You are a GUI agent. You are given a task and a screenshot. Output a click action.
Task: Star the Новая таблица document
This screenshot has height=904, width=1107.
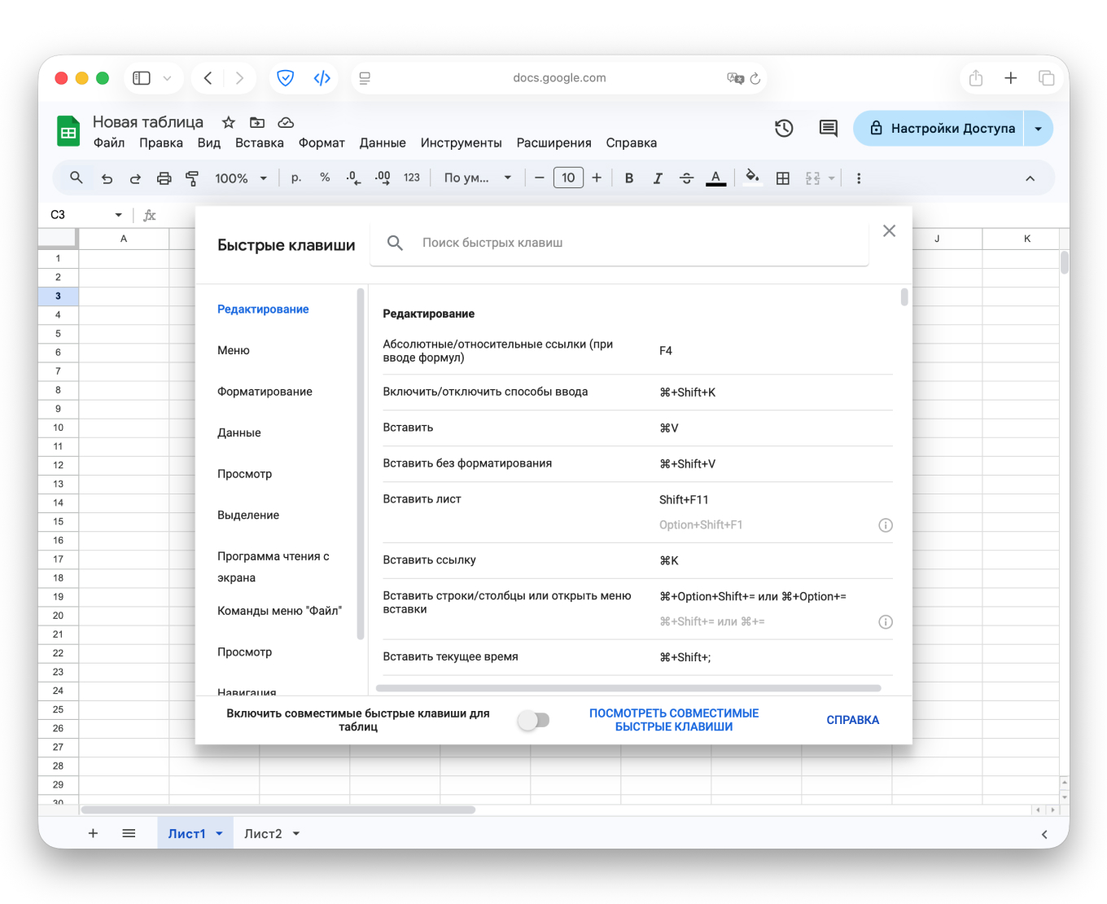tap(229, 122)
